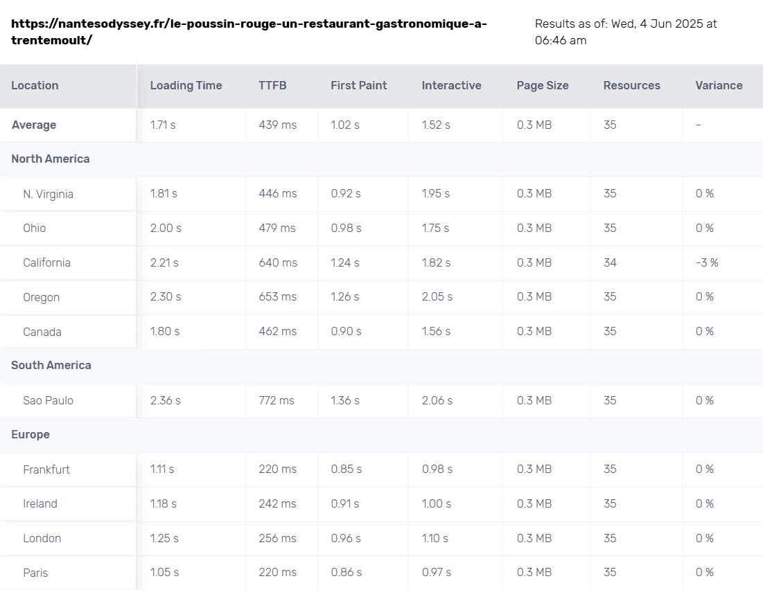The image size is (763, 590).
Task: Click Paris's 1.05 s loading time
Action: pyautogui.click(x=164, y=573)
